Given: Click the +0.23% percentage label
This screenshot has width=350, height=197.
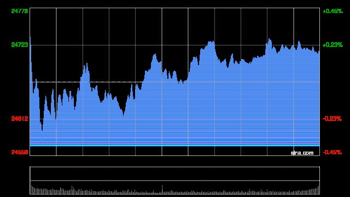Looking at the screenshot, I should 332,45.
